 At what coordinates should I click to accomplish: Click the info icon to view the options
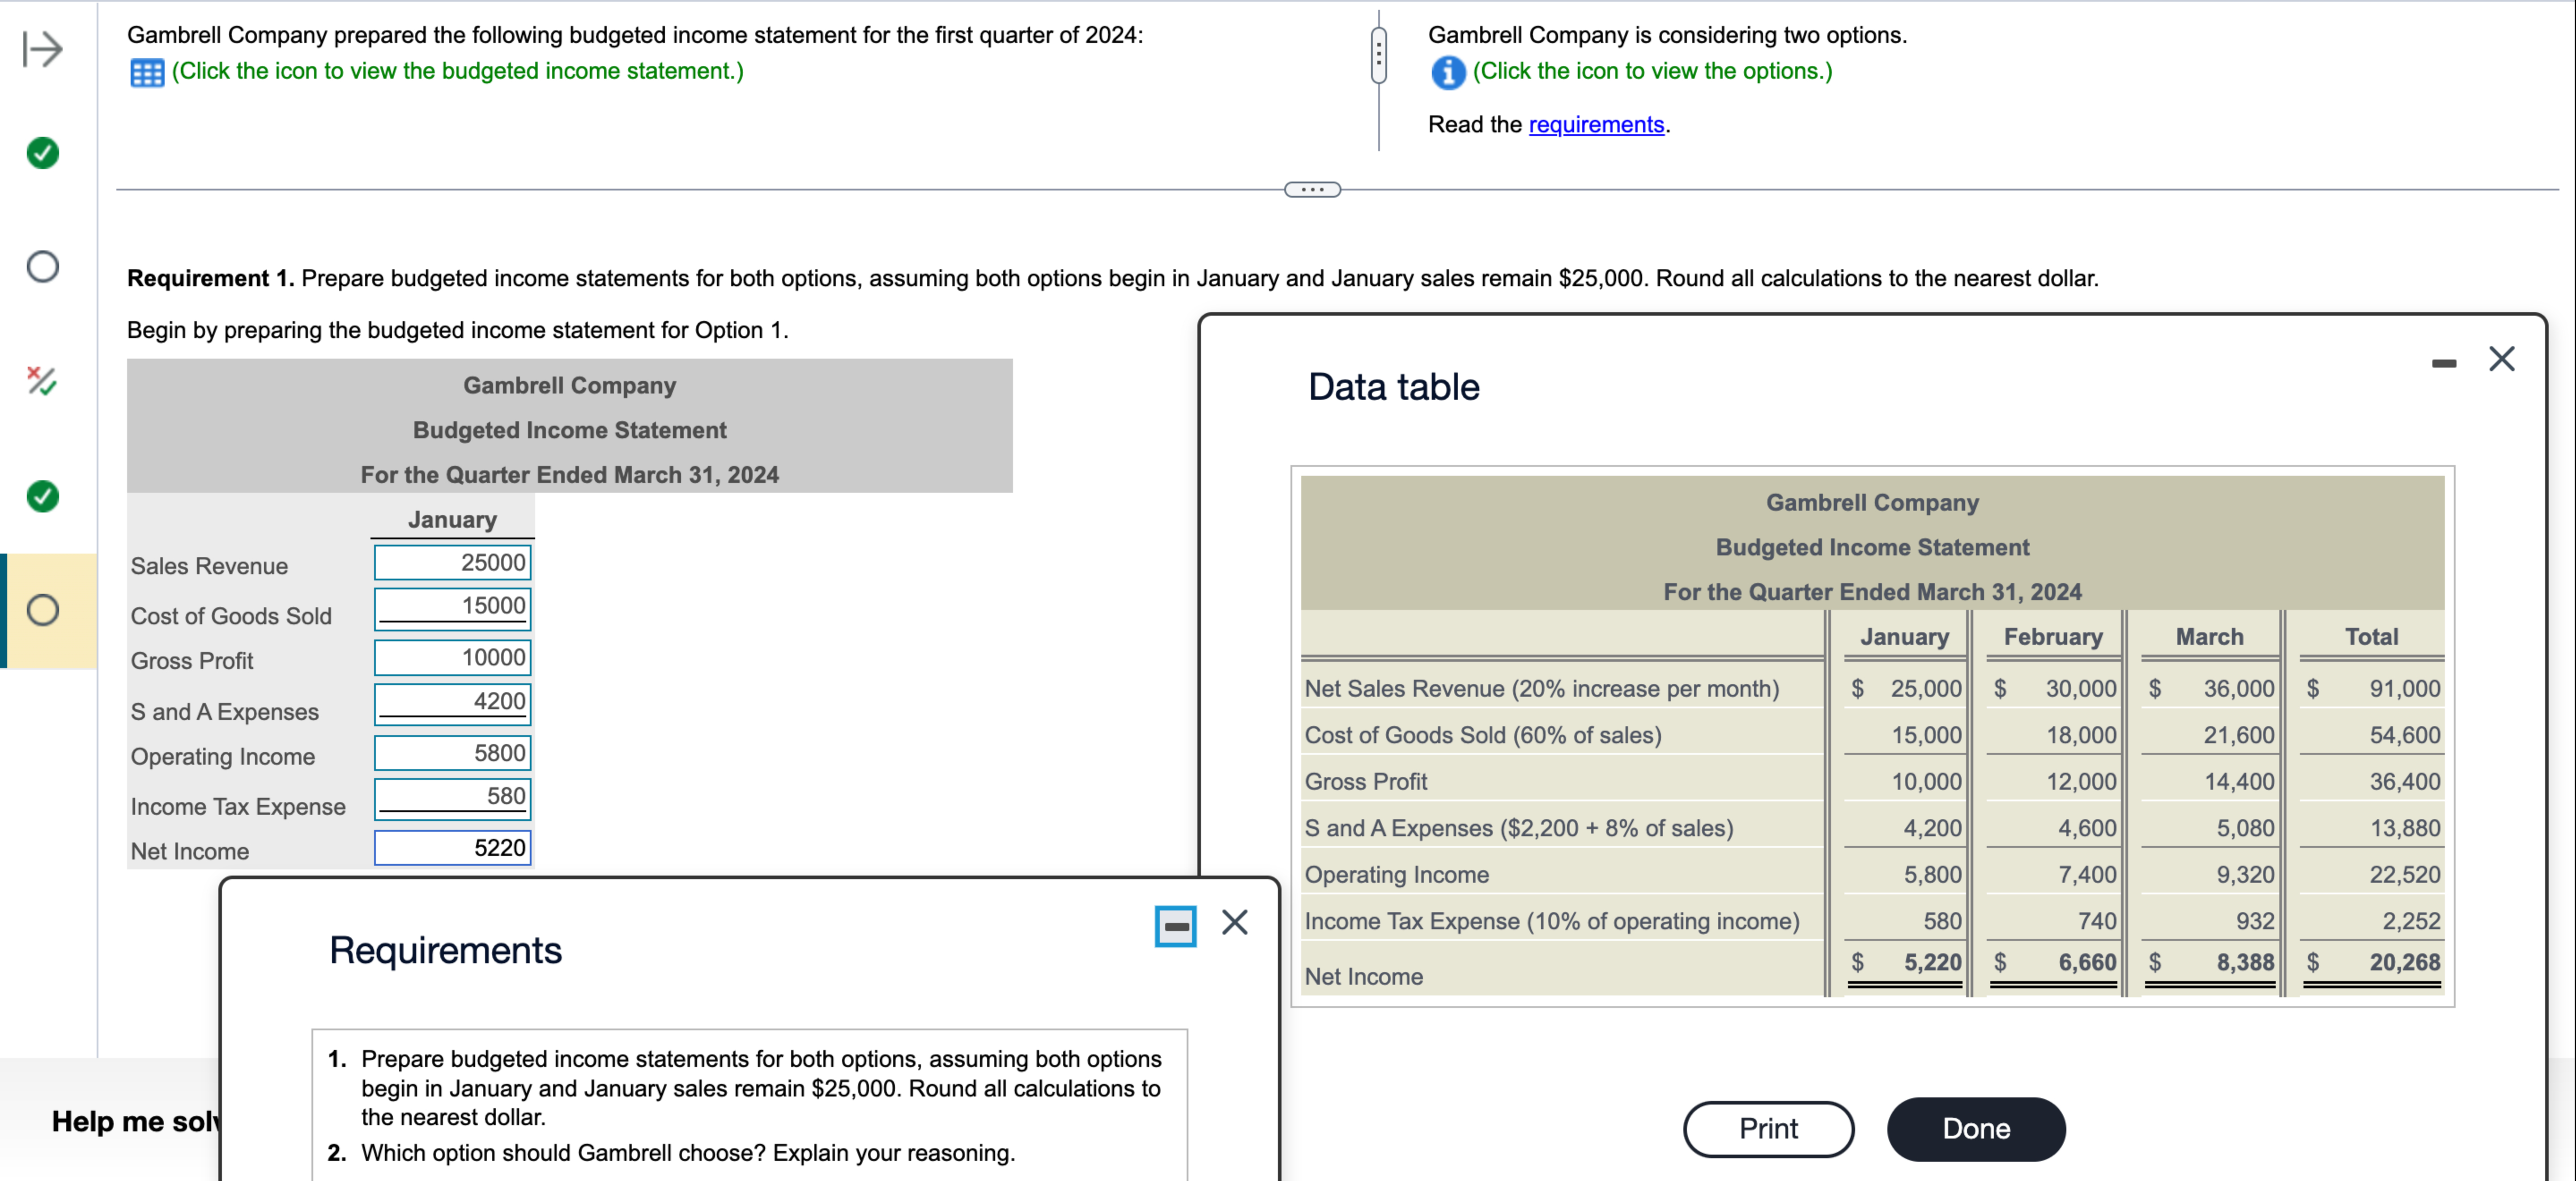tap(1447, 71)
